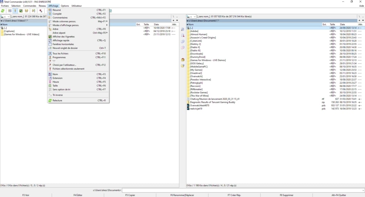Choose Nouvel onglet de dossier
The width and height of the screenshot is (365, 197).
78,48
